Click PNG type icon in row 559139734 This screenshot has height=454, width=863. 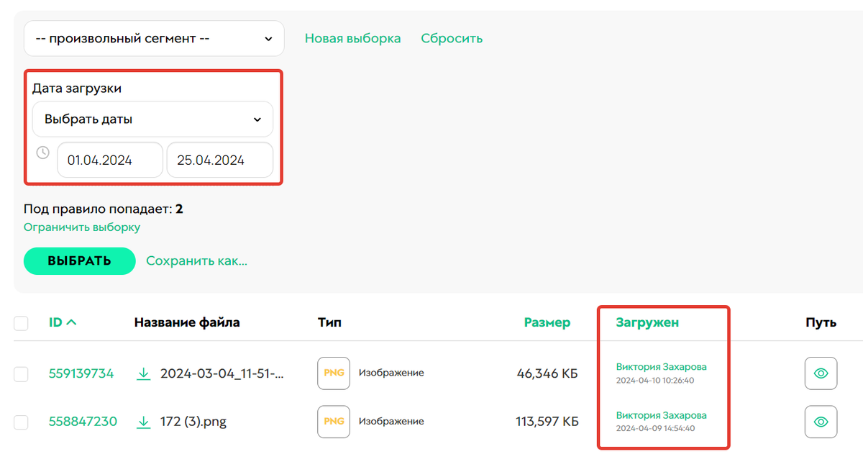[x=334, y=373]
